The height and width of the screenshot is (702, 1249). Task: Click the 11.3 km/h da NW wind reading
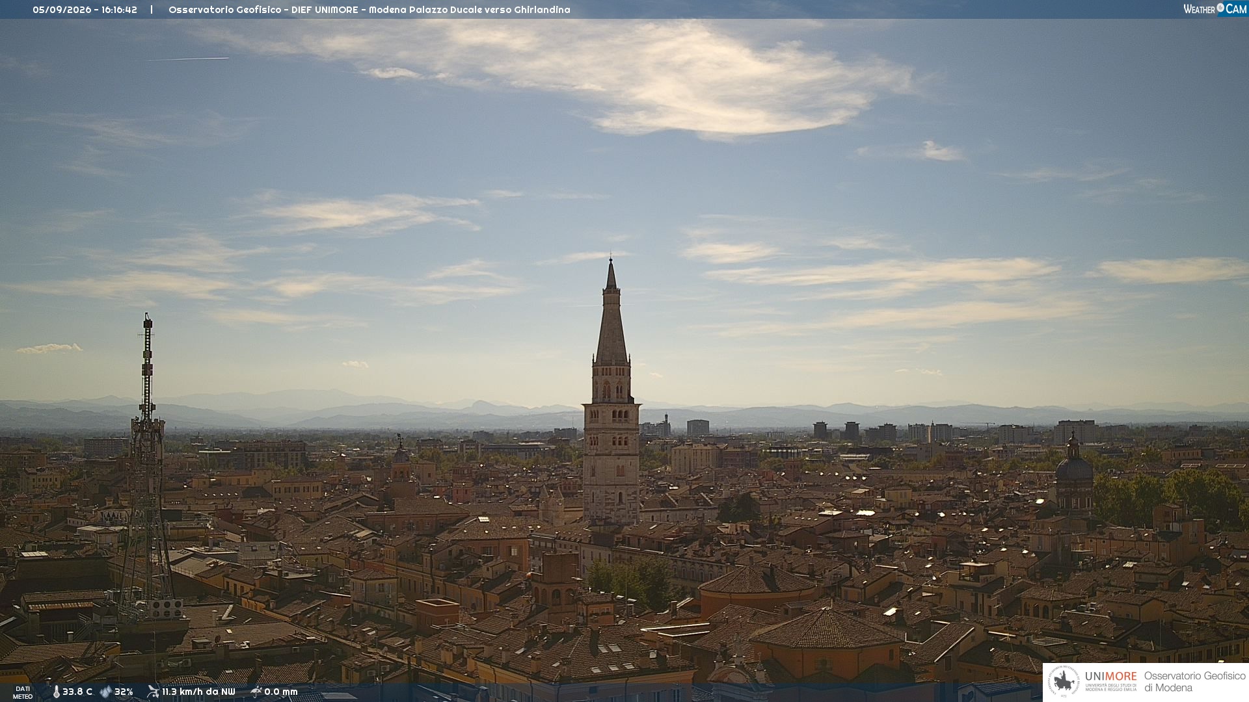click(198, 692)
